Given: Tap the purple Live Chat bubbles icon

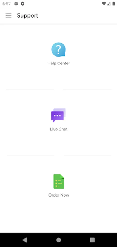Looking at the screenshot, I should pyautogui.click(x=58, y=115).
